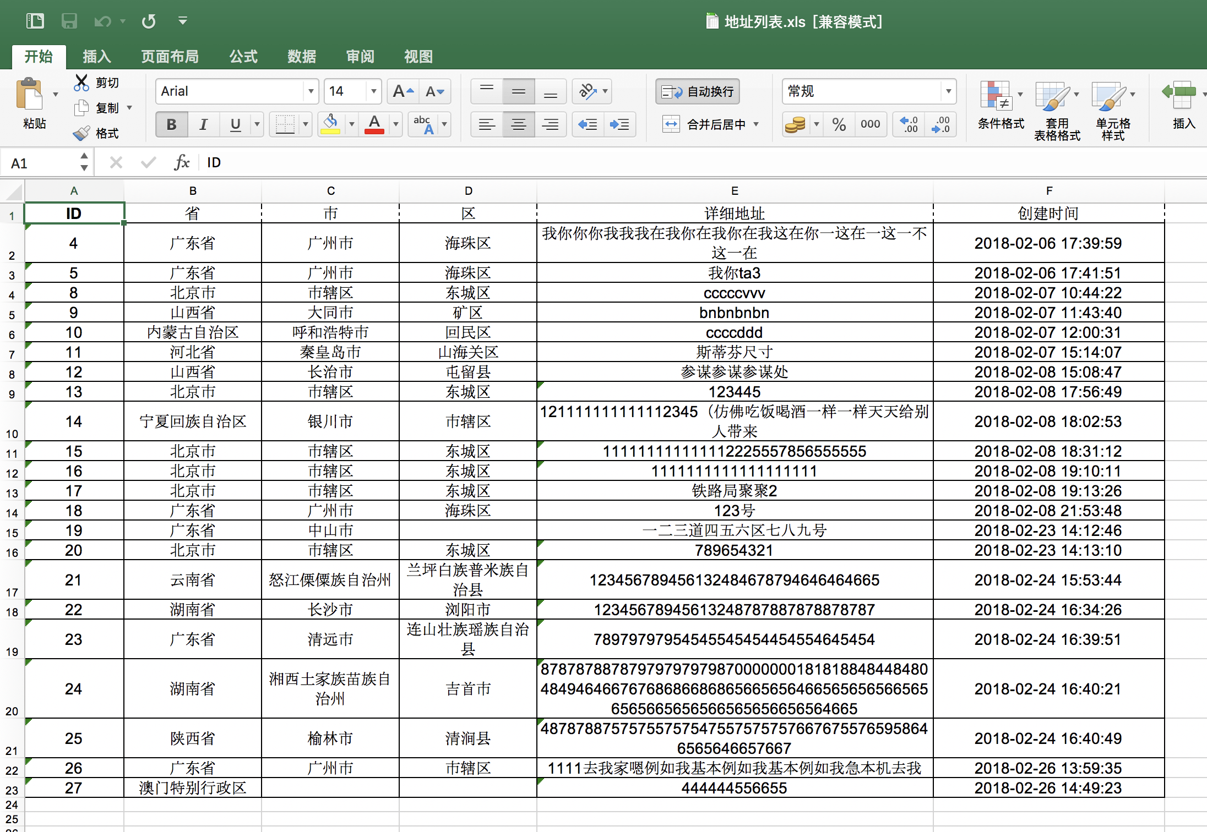
Task: Click the increase indent icon
Action: click(x=620, y=124)
